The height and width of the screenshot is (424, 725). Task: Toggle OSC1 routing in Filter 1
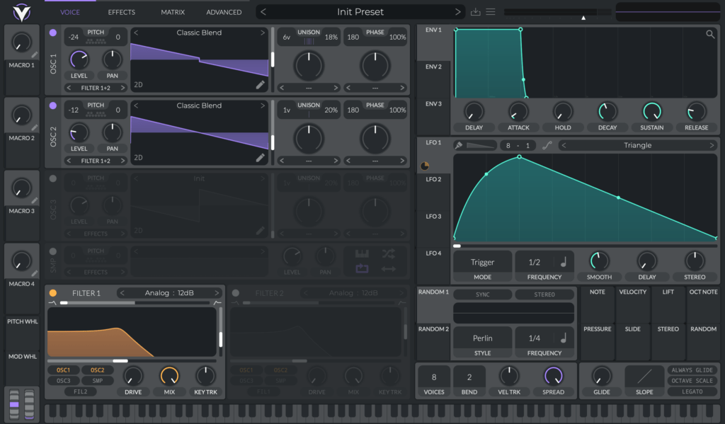click(x=63, y=370)
